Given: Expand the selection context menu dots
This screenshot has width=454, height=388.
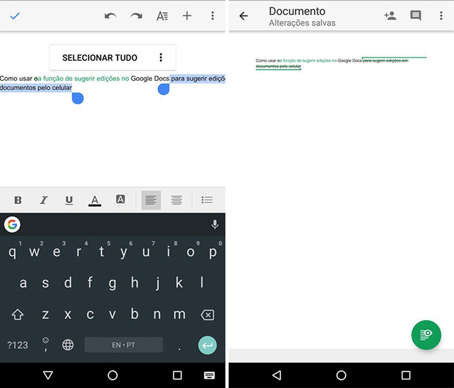Looking at the screenshot, I should 161,57.
